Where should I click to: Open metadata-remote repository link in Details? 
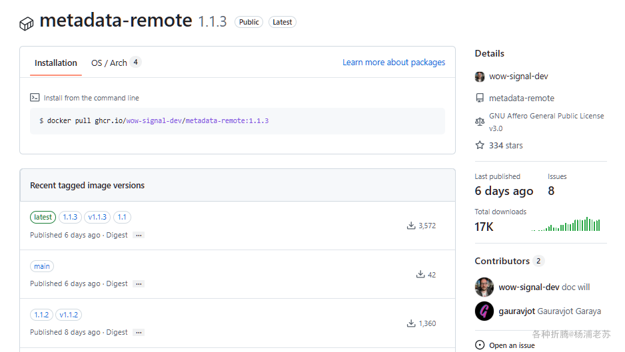(x=521, y=98)
